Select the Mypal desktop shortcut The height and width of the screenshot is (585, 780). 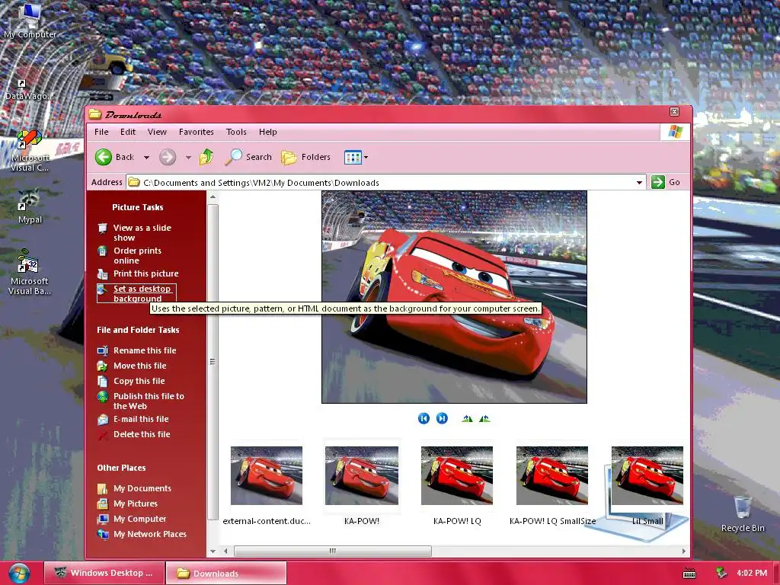click(30, 206)
